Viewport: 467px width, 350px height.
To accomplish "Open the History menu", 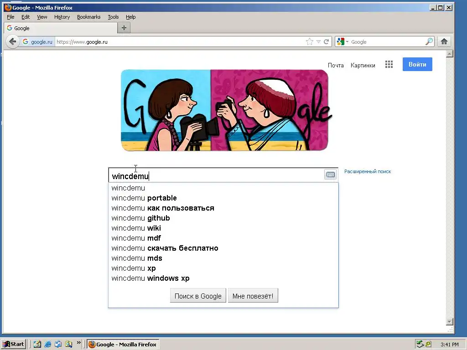I will (62, 17).
